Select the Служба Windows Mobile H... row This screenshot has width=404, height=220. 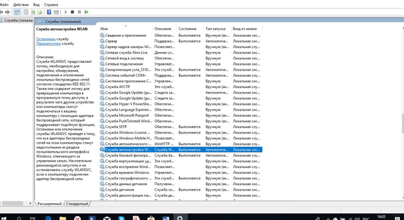[x=181, y=138]
